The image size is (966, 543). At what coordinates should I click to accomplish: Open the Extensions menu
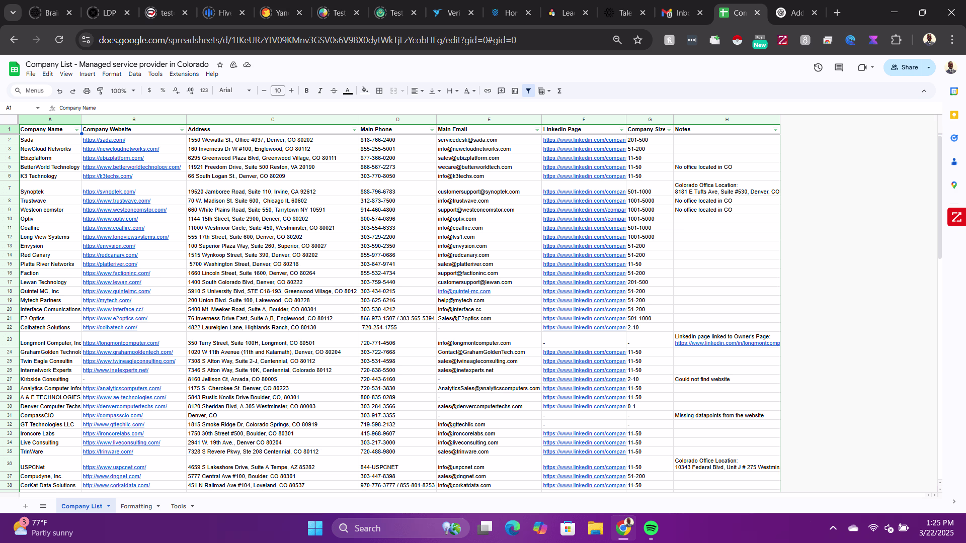184,74
